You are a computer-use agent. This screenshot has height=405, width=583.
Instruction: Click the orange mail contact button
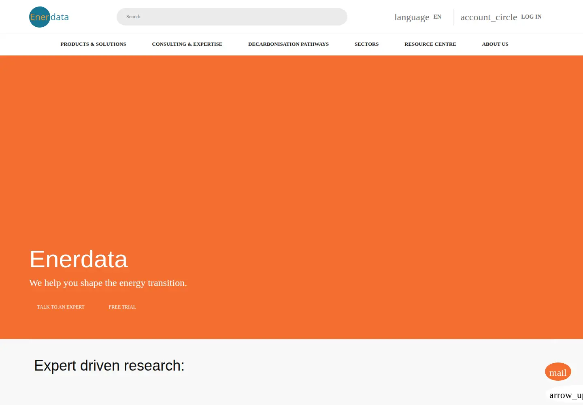558,372
